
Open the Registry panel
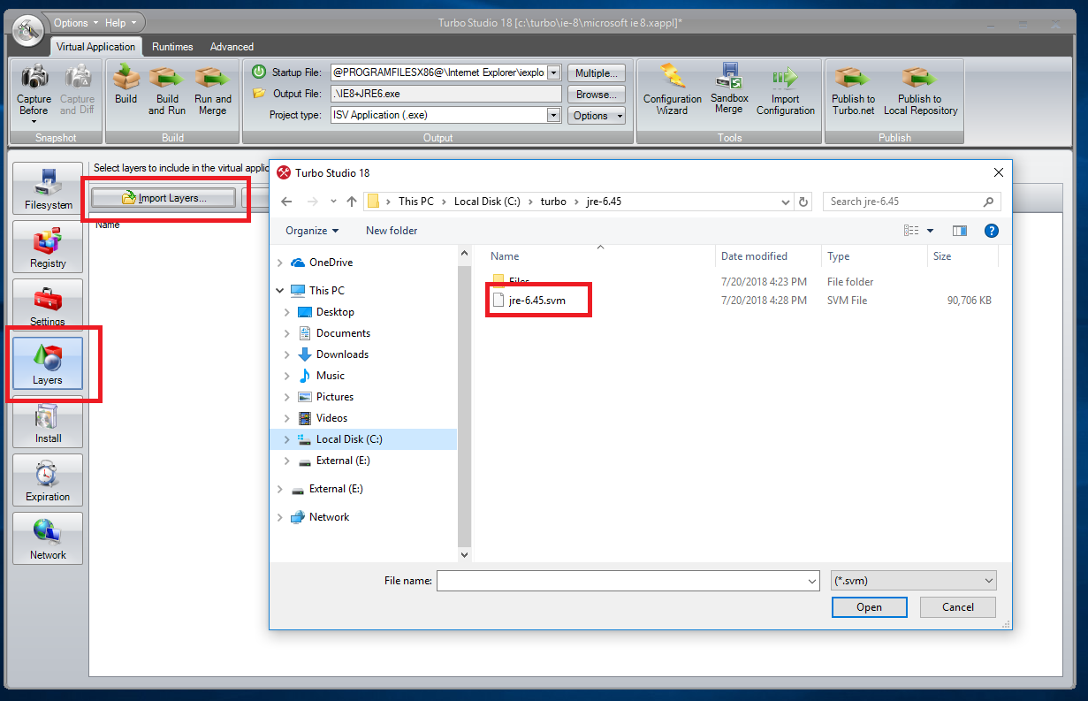(48, 248)
